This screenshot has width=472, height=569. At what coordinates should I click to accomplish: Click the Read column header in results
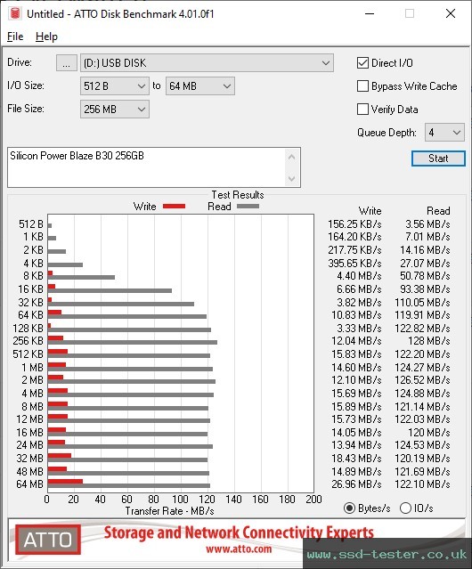point(438,211)
